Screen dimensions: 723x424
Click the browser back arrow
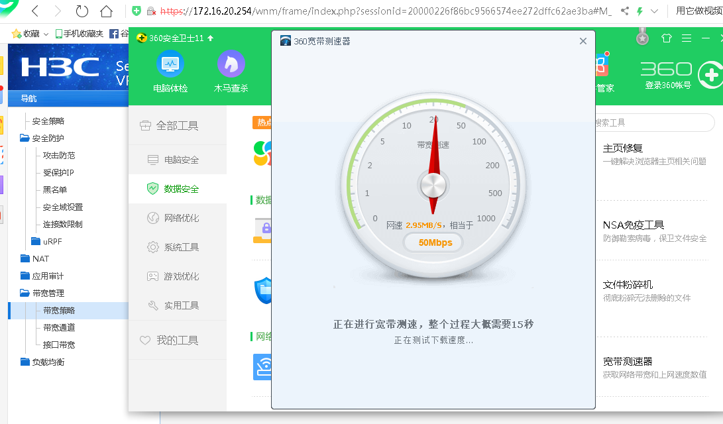(35, 11)
